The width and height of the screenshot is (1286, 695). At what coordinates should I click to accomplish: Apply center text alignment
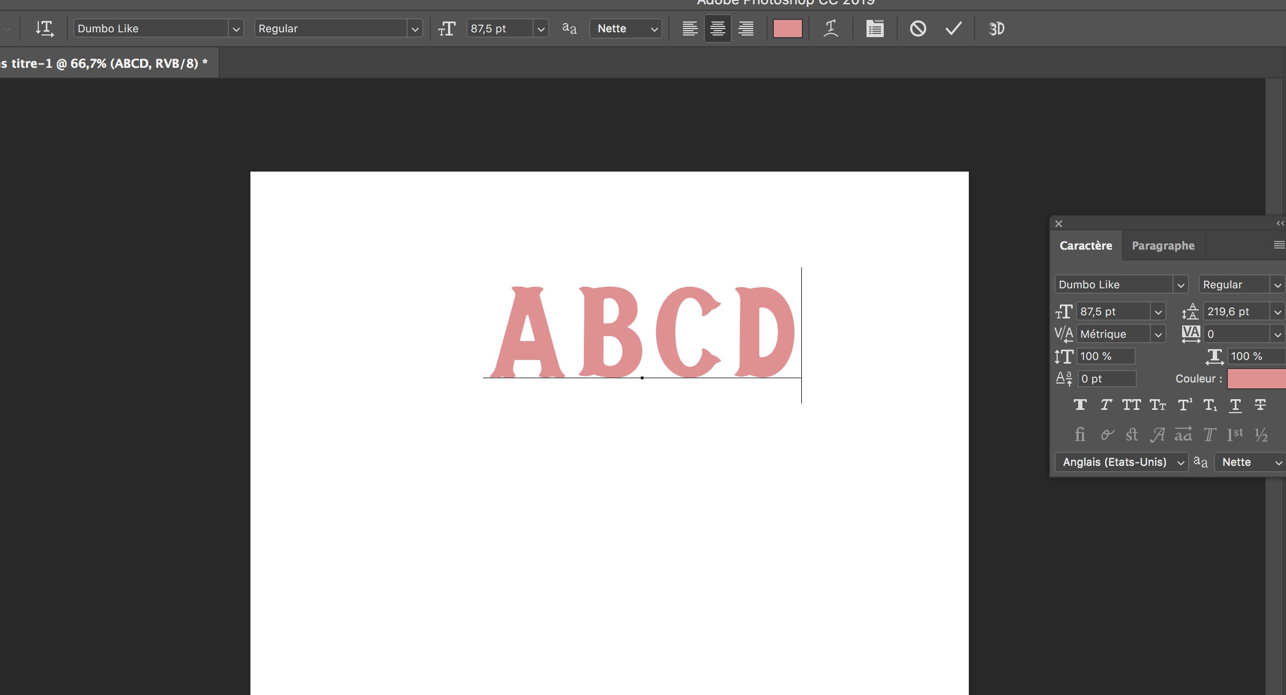[717, 29]
